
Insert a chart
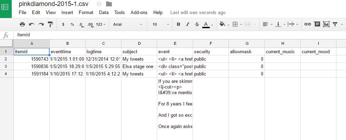click(x=326, y=24)
